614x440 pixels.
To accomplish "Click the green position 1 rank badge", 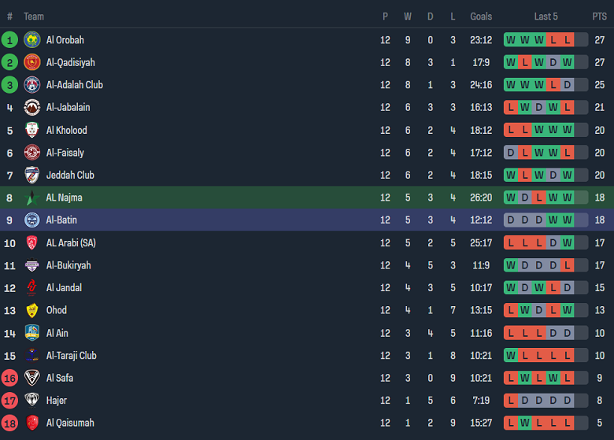I will 9,40.
